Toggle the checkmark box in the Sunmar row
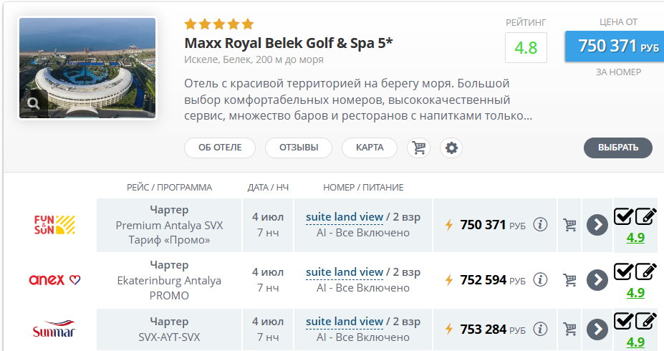Image resolution: width=664 pixels, height=351 pixels. 623,320
